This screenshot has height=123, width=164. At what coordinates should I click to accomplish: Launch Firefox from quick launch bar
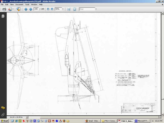point(64,121)
